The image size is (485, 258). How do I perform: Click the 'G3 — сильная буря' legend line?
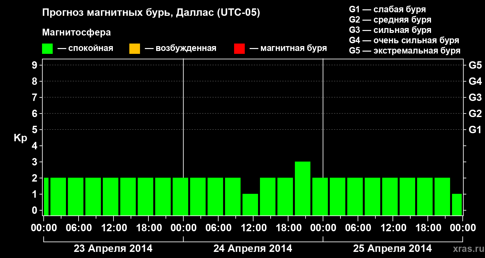tap(390, 30)
